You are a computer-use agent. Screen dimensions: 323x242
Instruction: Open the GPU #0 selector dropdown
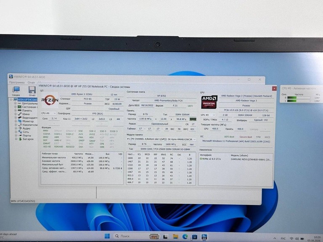point(208,115)
